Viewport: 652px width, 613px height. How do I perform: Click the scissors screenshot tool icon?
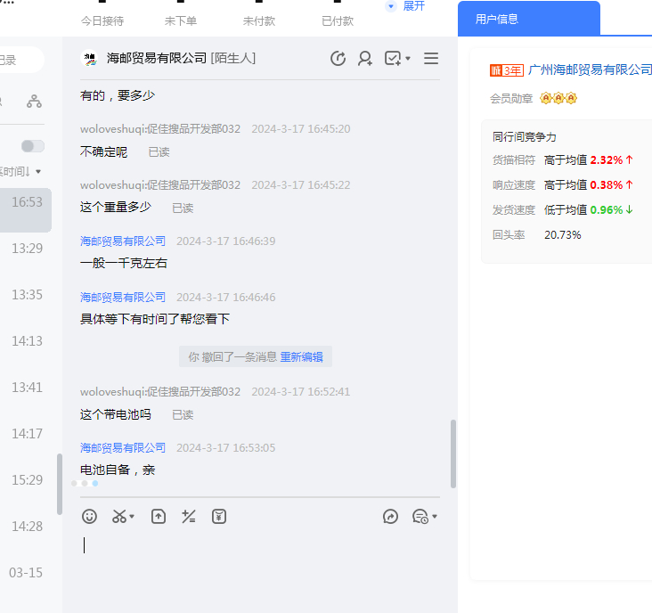tap(119, 516)
